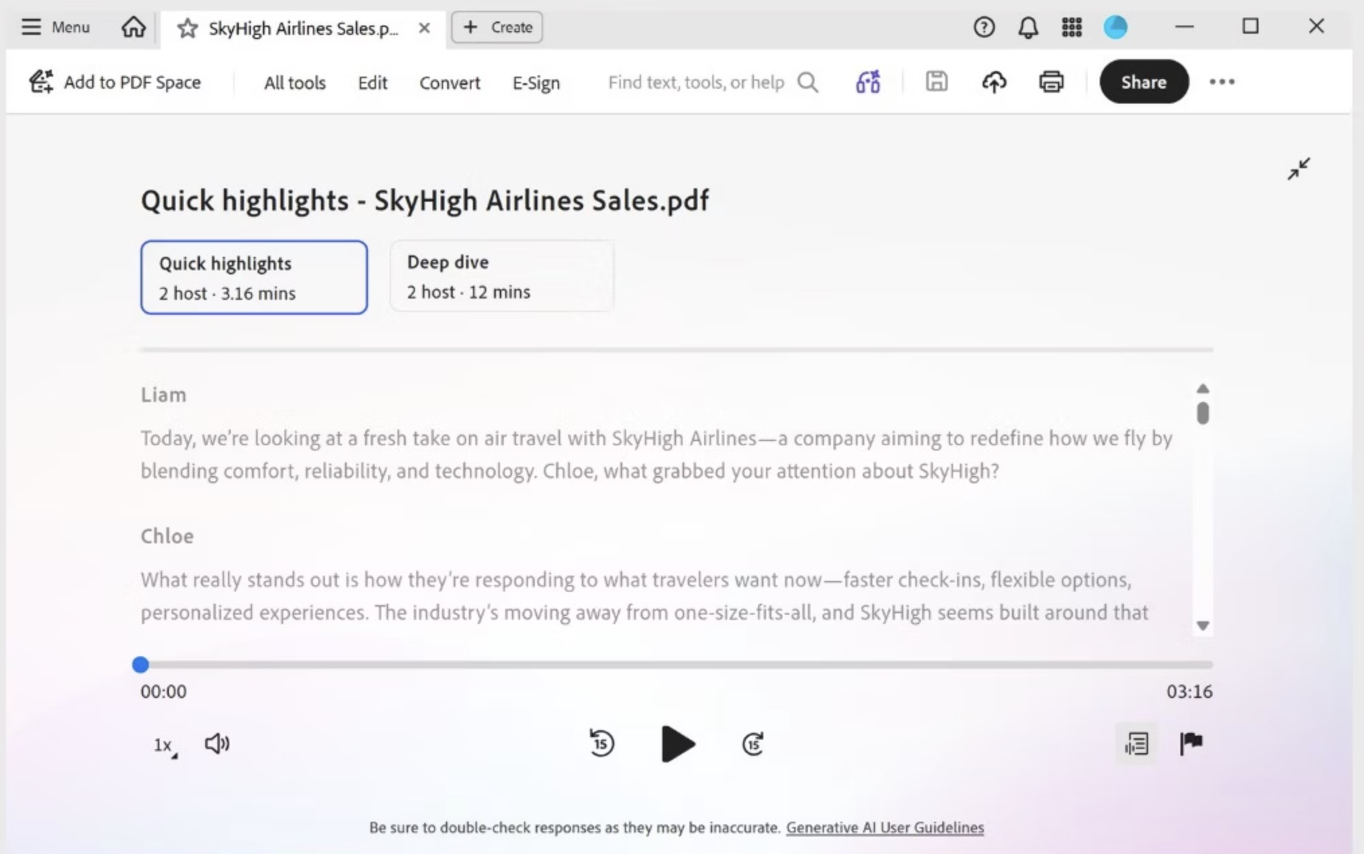Flag the audio overview for feedback
Viewport: 1364px width, 854px height.
pyautogui.click(x=1191, y=744)
